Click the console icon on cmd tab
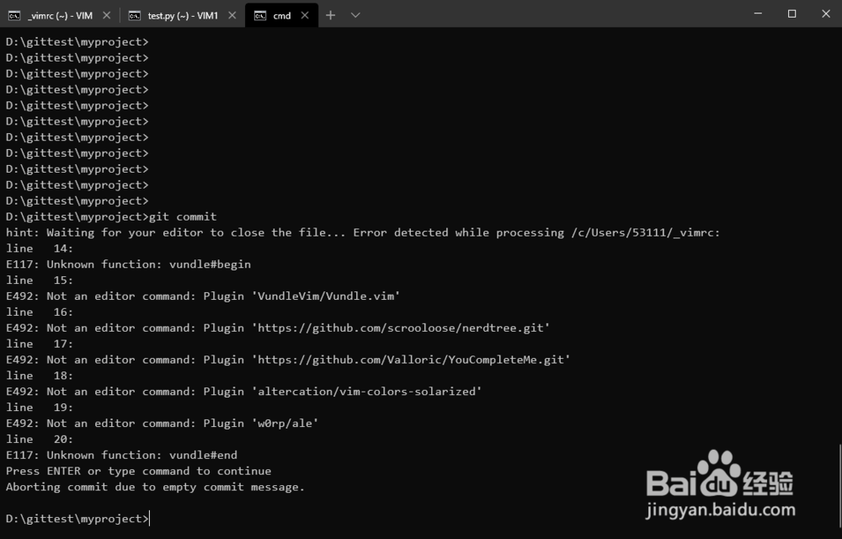842x539 pixels. tap(260, 15)
